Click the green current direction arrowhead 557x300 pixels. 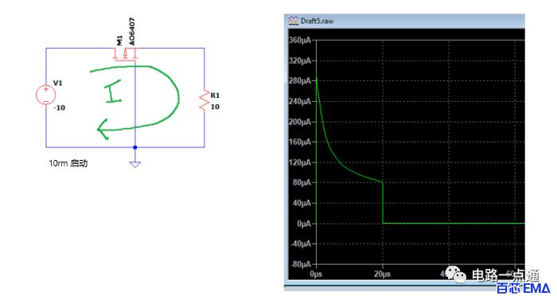click(x=103, y=129)
